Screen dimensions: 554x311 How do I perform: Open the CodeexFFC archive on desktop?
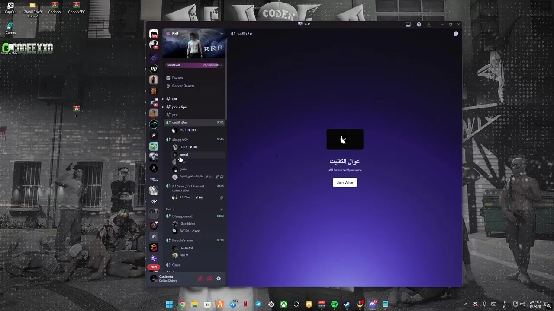(x=76, y=8)
